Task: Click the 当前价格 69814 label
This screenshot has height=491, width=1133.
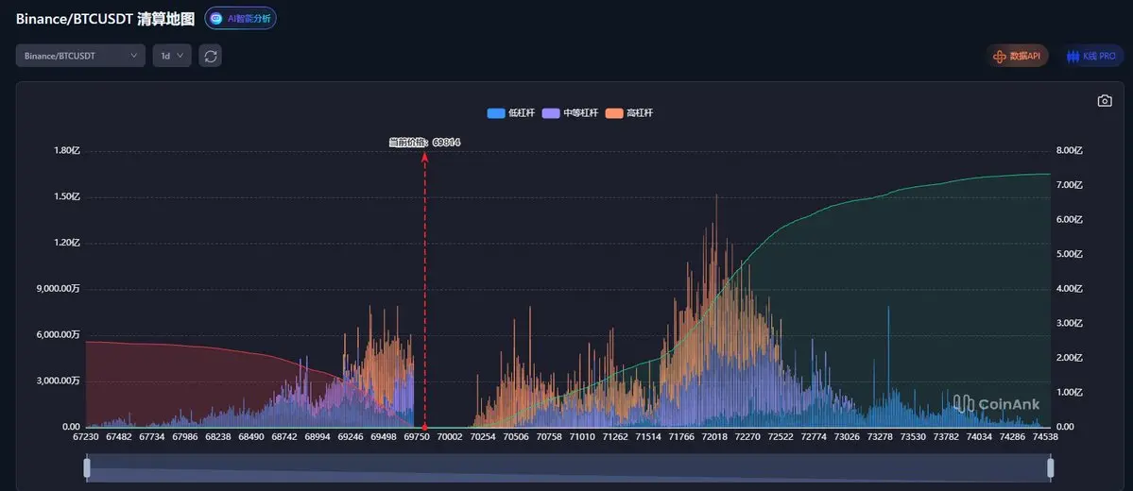Action: 425,143
